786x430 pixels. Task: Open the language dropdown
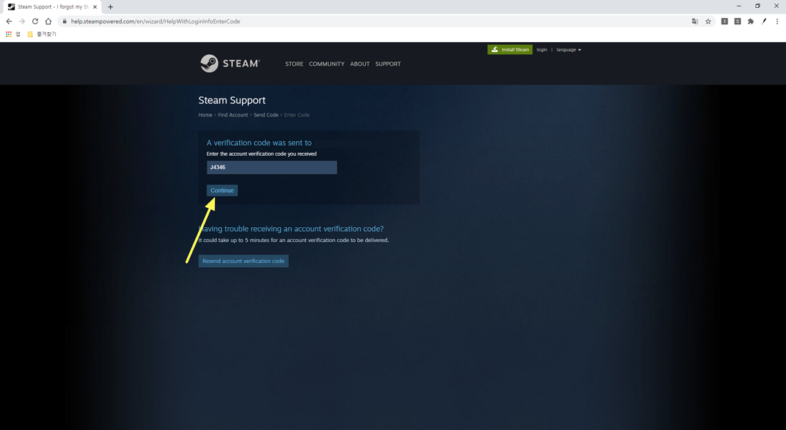point(569,49)
